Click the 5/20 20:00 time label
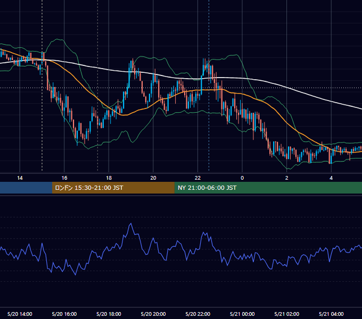This screenshot has height=319, width=362. click(x=153, y=314)
